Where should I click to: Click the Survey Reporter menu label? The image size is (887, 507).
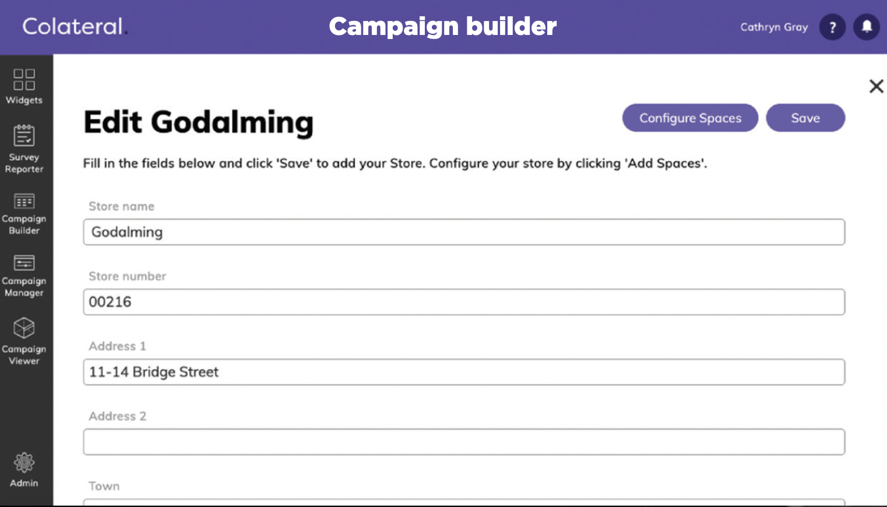point(24,163)
